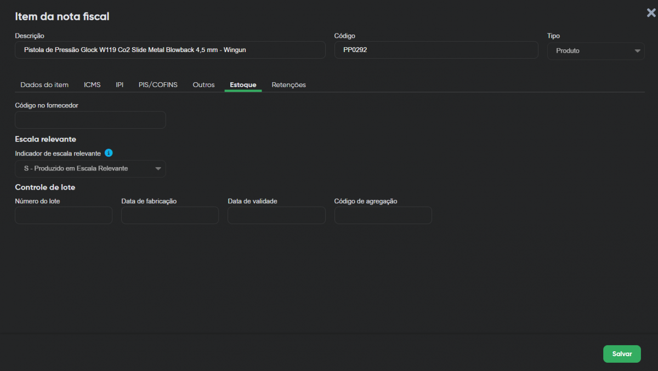The width and height of the screenshot is (658, 371).
Task: Select the IPI tab
Action: 120,85
